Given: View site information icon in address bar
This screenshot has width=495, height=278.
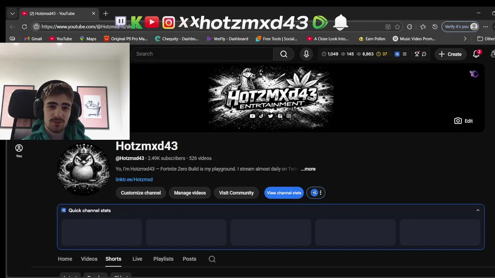Looking at the screenshot, I should (36, 27).
